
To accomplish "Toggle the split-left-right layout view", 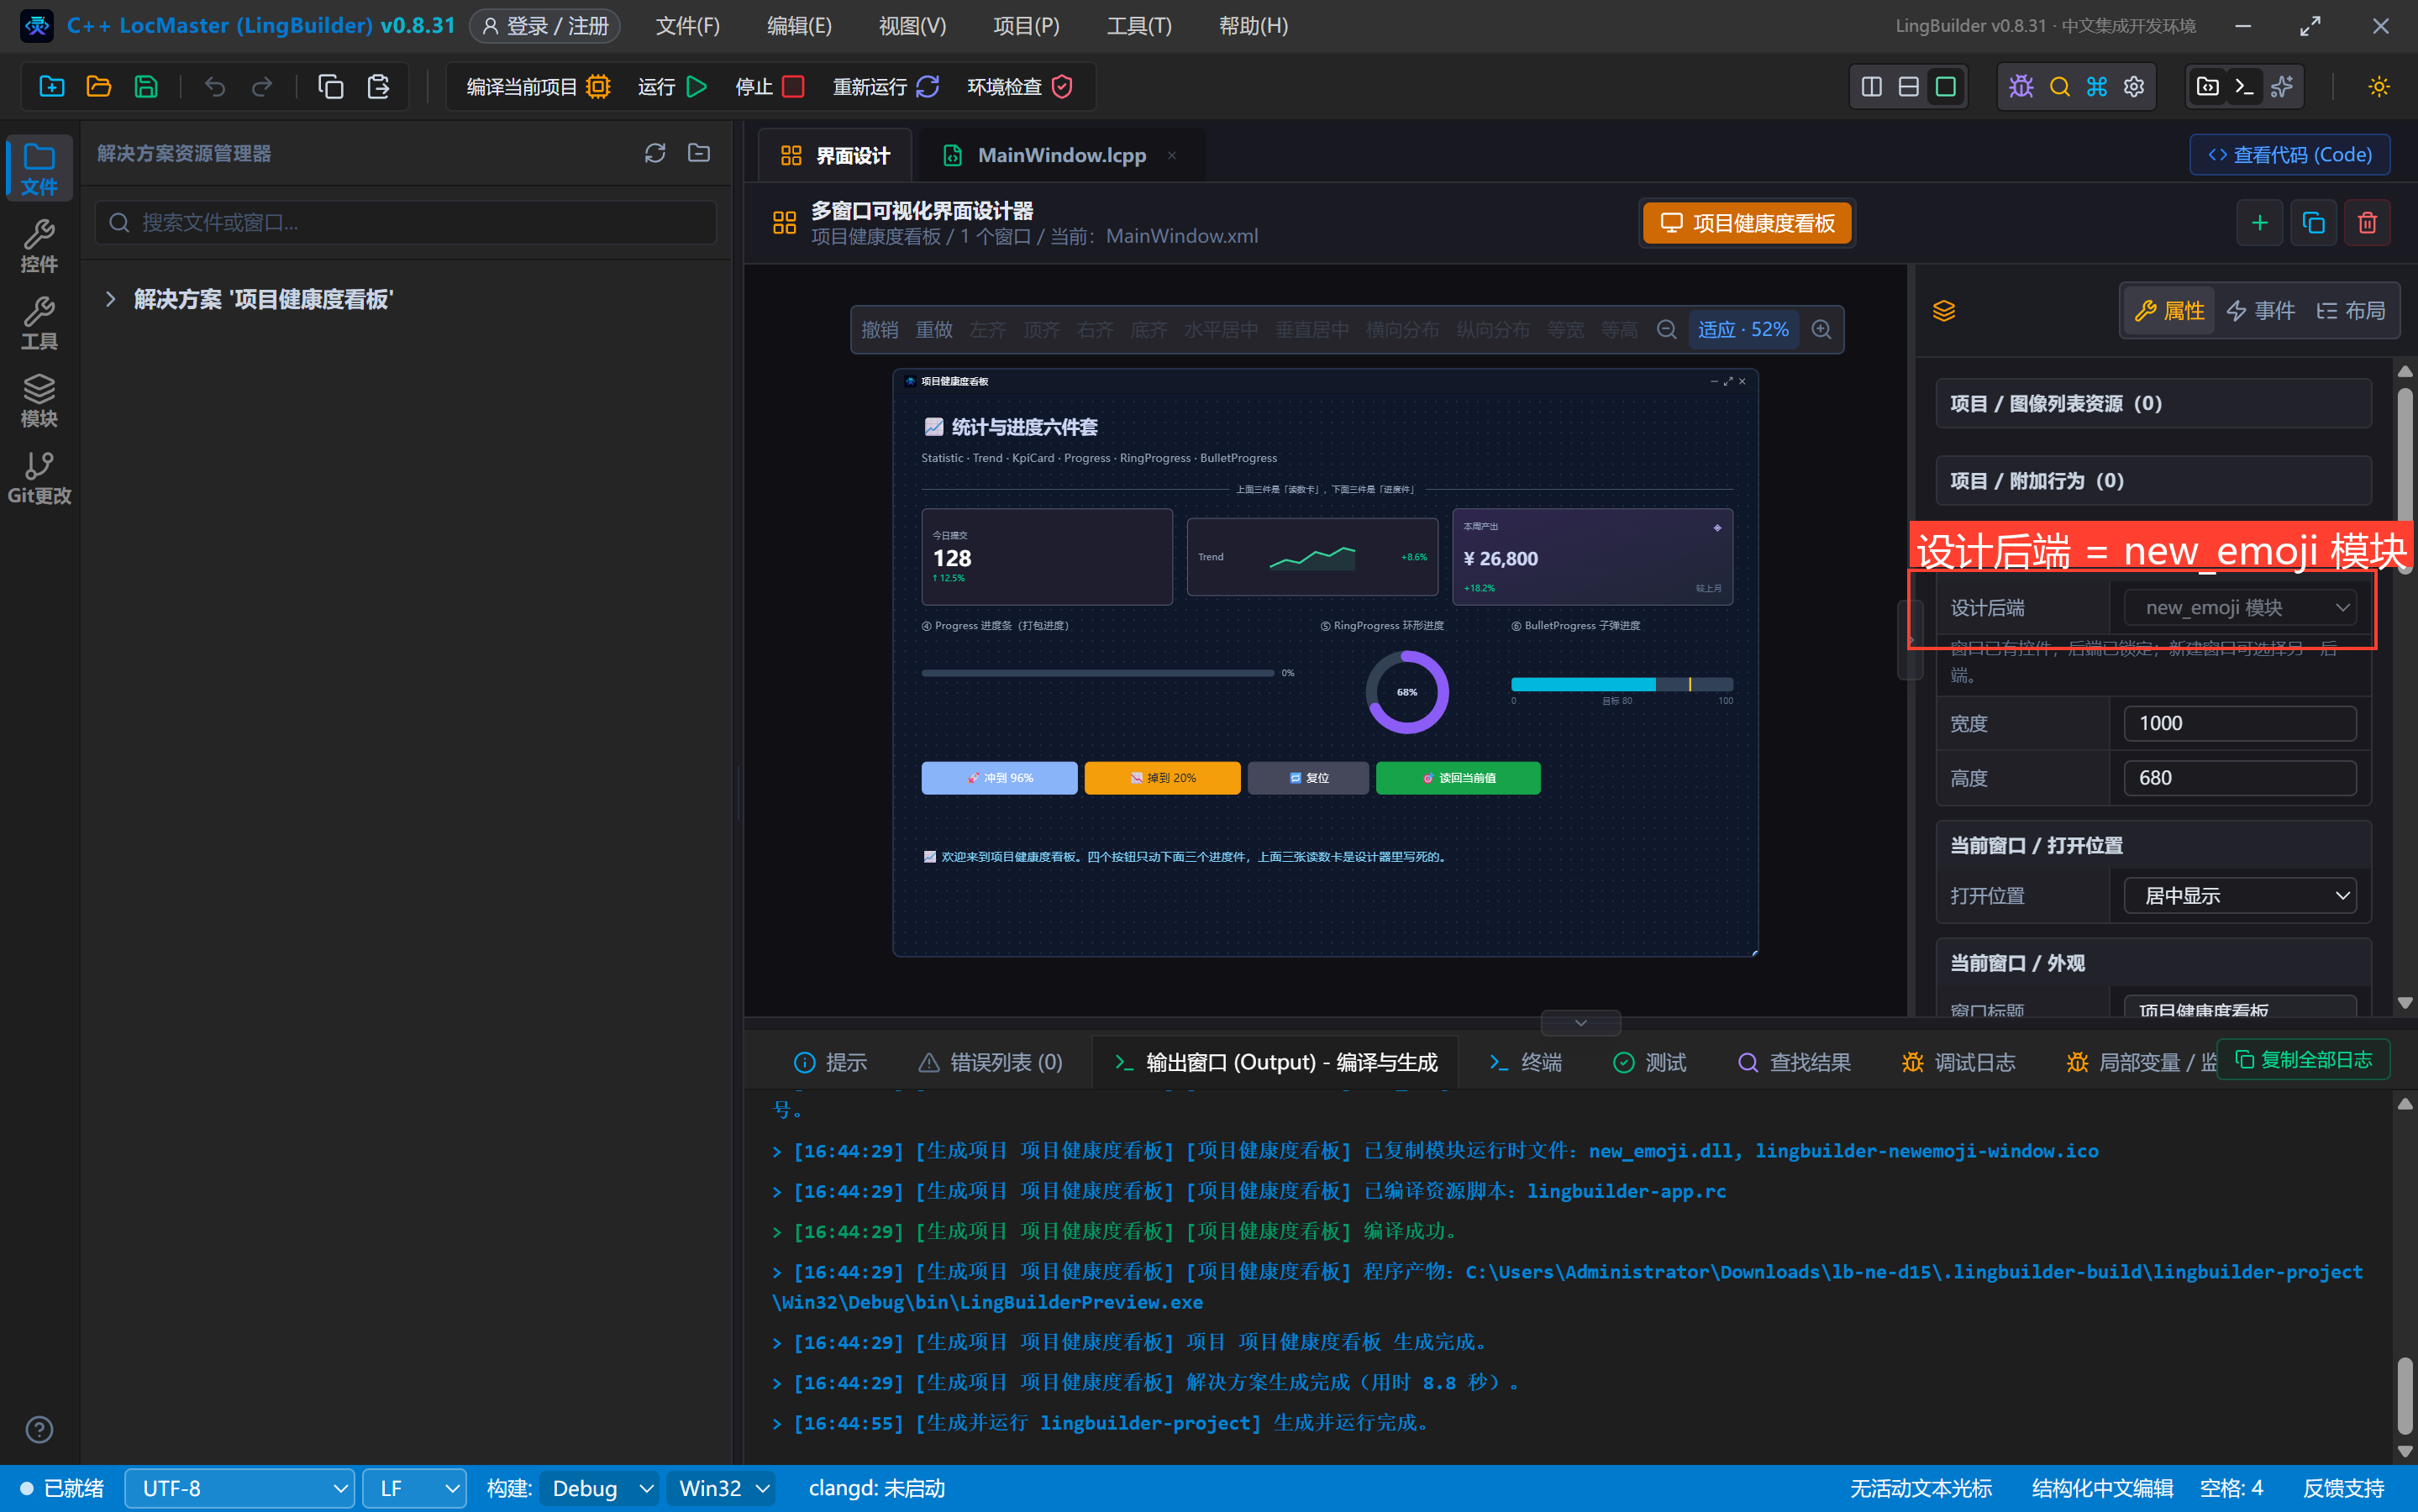I will coord(1871,87).
